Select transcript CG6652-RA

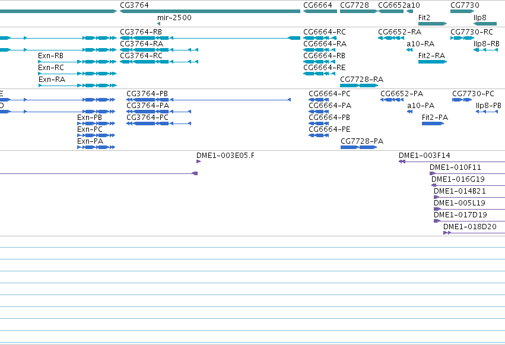(390, 38)
